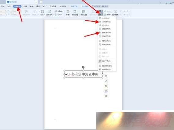Viewport: 174px width, 130px height.
Task: Expand the 文字方向 text direction dropdown
Action: (50, 13)
